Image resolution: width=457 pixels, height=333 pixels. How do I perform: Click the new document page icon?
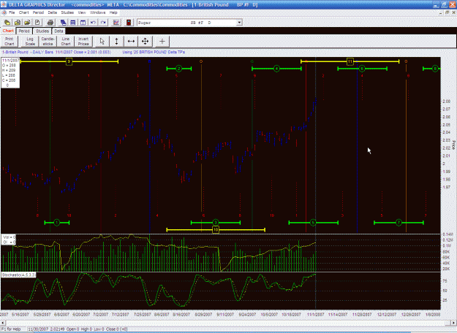tap(37, 23)
